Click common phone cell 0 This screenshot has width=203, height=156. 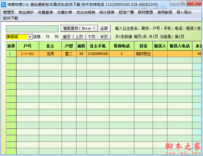tap(122, 54)
